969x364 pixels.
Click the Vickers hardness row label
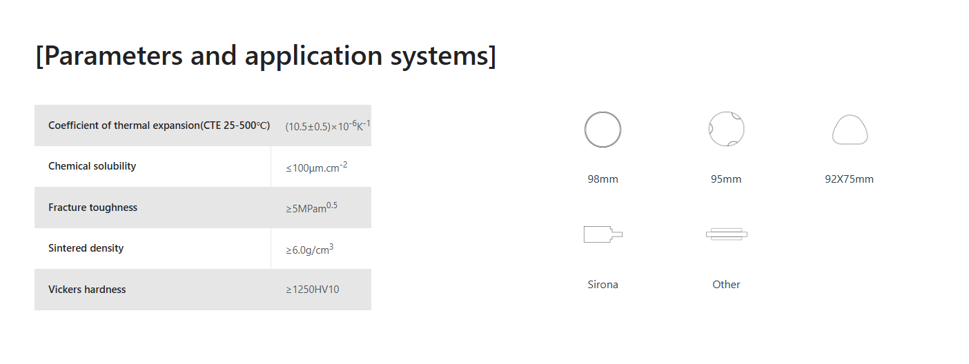87,290
